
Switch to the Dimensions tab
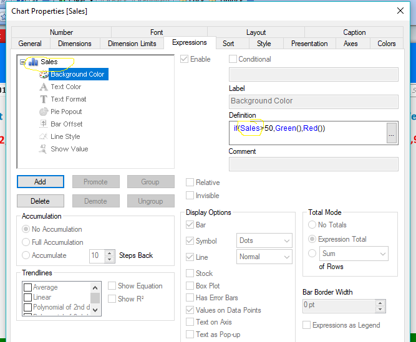(x=74, y=44)
